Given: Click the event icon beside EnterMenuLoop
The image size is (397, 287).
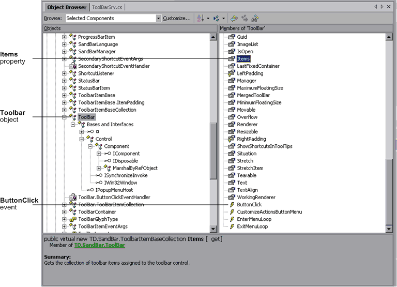Looking at the screenshot, I should point(232,219).
